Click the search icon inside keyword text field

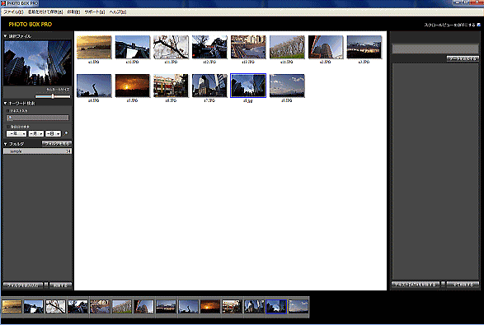10,118
